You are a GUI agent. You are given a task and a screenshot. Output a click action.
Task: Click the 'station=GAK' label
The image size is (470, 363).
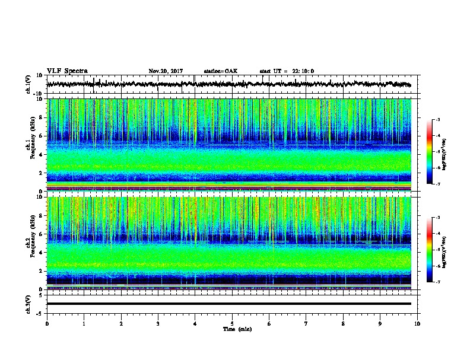[x=221, y=71]
